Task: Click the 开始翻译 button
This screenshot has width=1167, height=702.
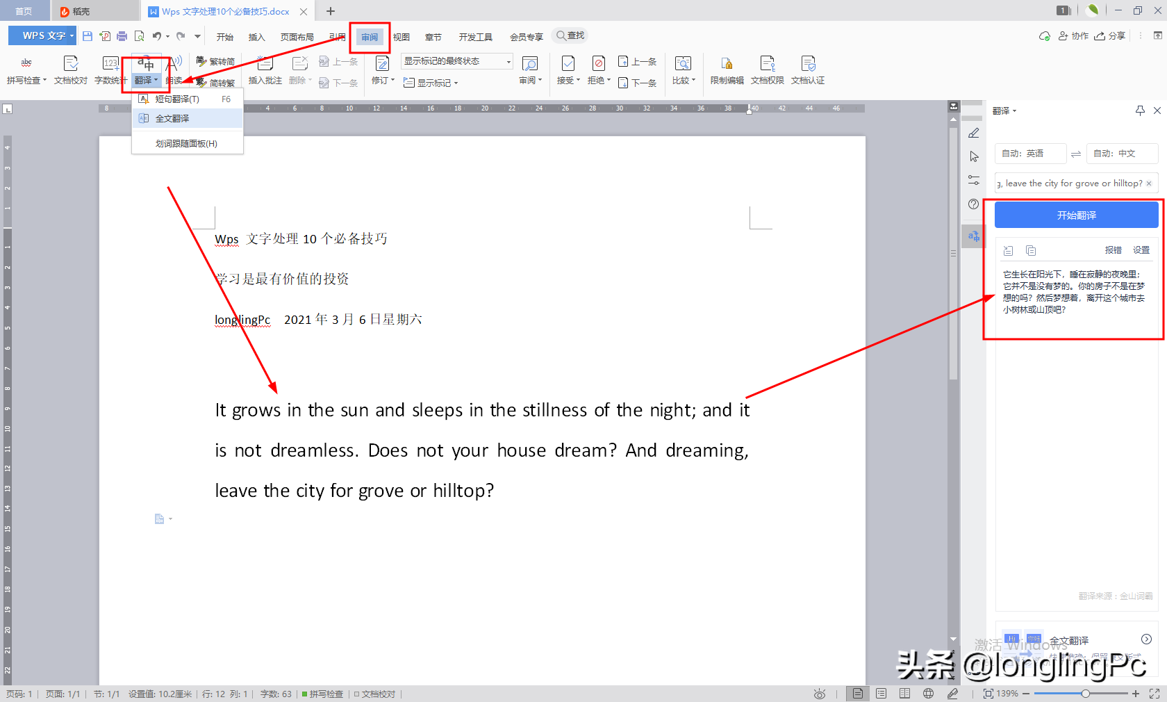Action: (x=1076, y=215)
